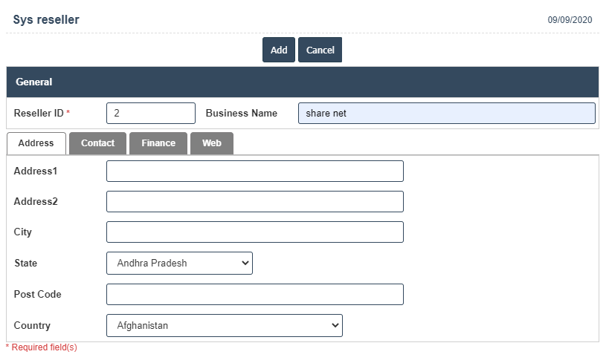The height and width of the screenshot is (363, 609).
Task: Open the Country dropdown showing Afghanistan
Action: pos(224,325)
